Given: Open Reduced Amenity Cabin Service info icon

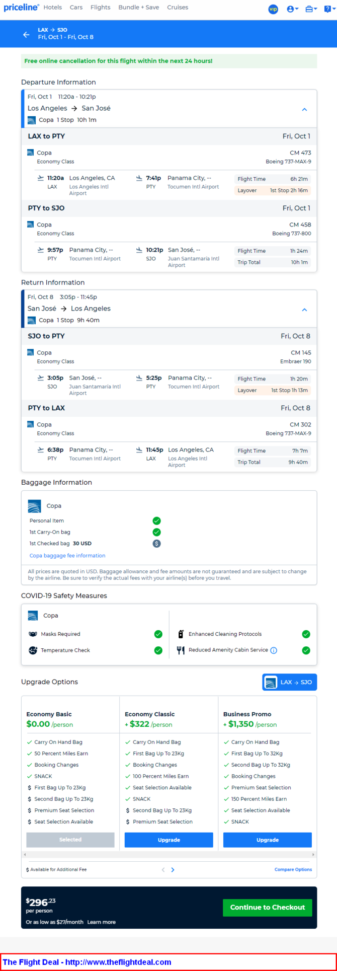Looking at the screenshot, I should tap(274, 650).
